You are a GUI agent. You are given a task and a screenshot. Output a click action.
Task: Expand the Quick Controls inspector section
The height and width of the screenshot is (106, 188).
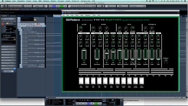click(8, 69)
